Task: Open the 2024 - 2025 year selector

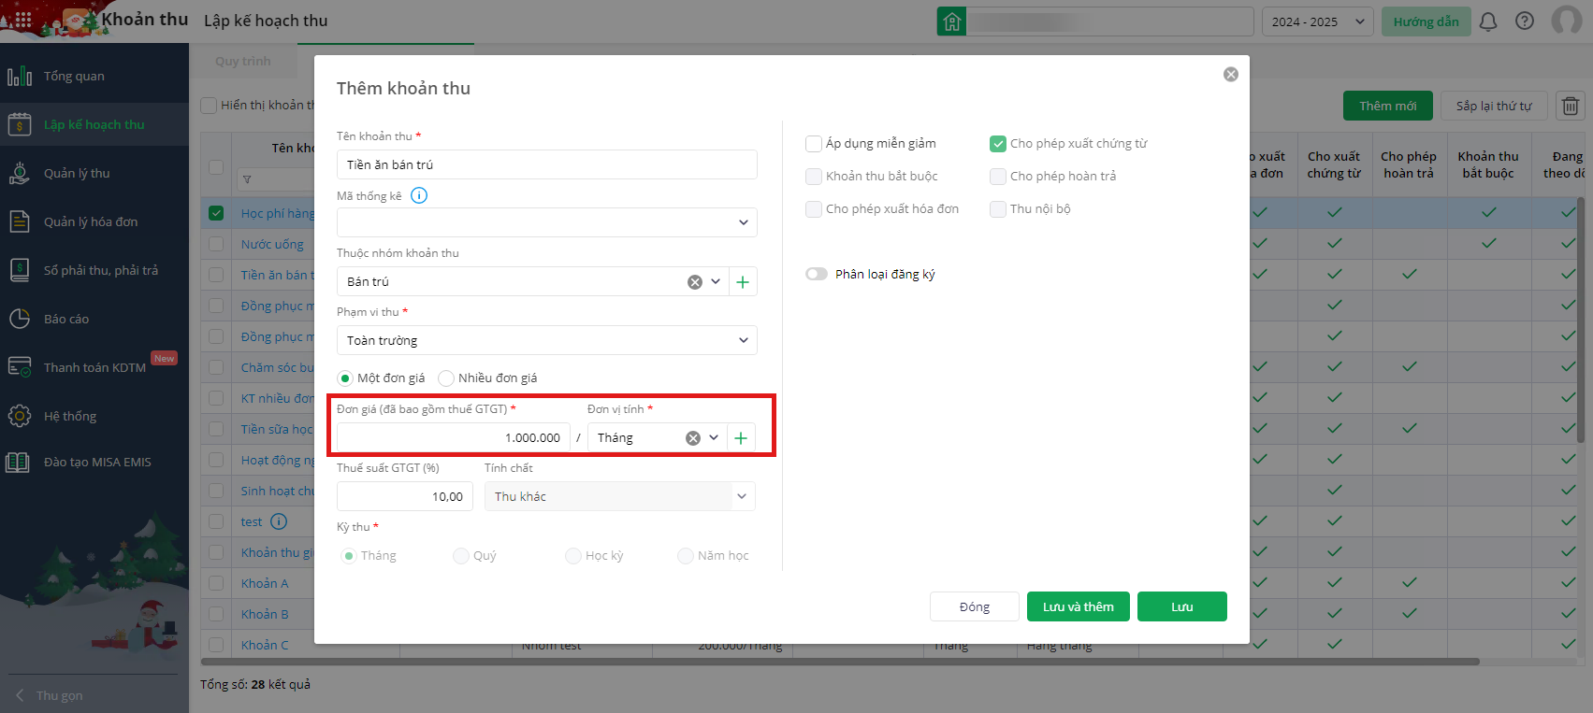Action: [x=1317, y=21]
